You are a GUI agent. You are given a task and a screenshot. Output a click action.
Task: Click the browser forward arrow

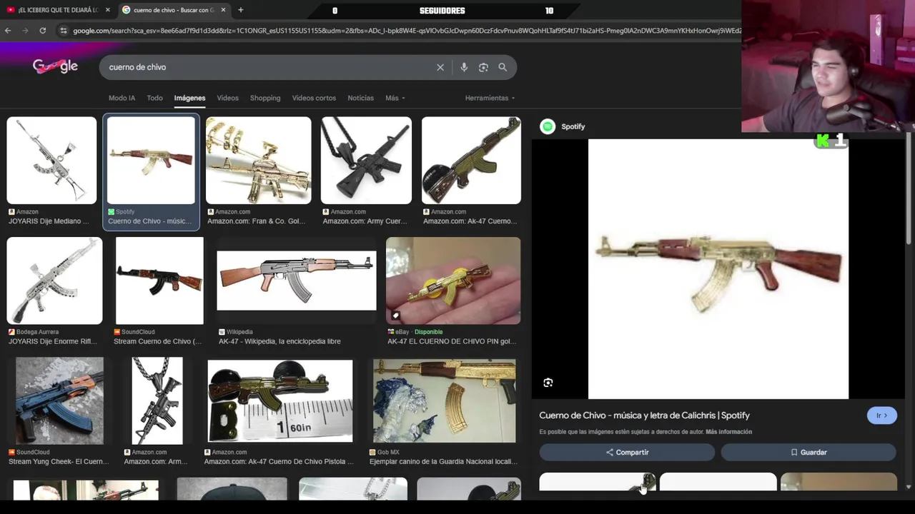25,31
